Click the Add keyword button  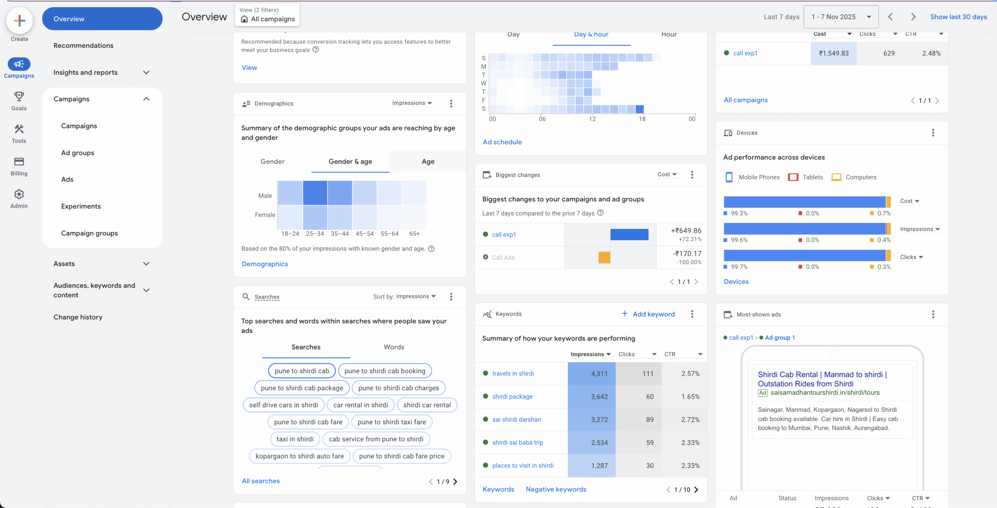click(648, 314)
